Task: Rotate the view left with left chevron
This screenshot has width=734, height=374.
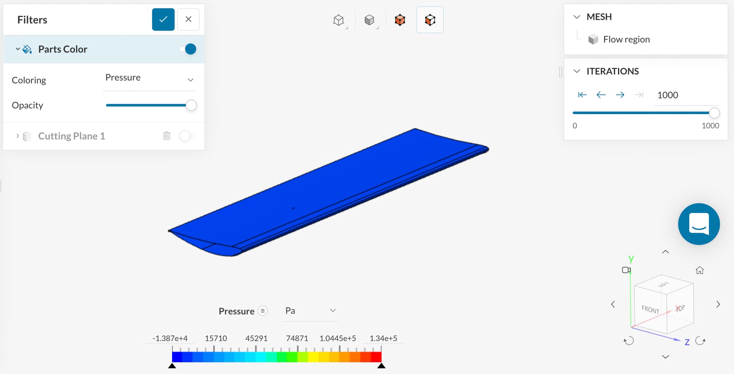Action: [613, 304]
